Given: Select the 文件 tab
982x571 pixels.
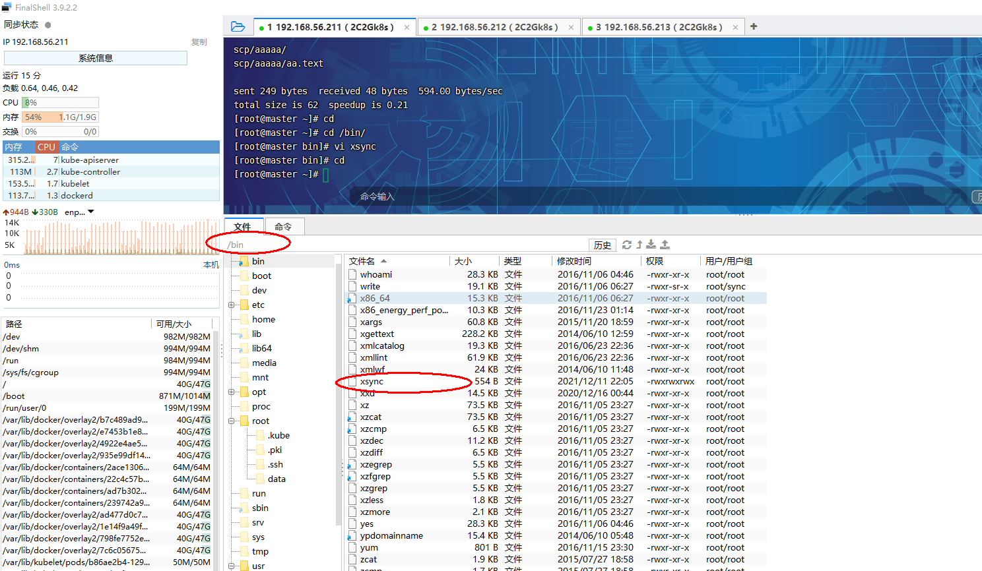Looking at the screenshot, I should 243,226.
